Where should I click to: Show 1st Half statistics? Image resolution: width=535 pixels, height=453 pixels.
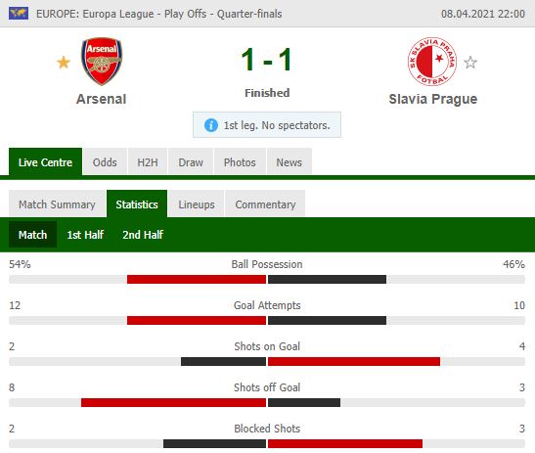point(85,235)
